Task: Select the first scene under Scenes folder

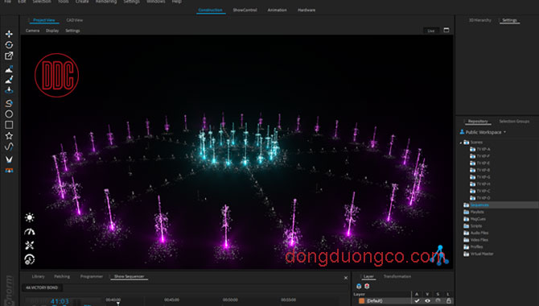Action: click(x=483, y=150)
